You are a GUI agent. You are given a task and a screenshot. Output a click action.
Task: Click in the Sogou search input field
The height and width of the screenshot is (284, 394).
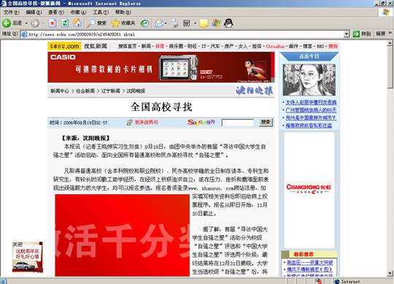tap(238, 123)
